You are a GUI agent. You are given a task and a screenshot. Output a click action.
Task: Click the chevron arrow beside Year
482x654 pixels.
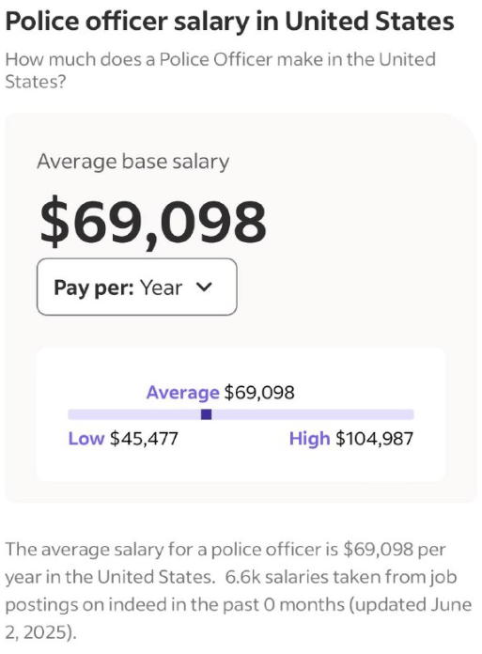[204, 287]
